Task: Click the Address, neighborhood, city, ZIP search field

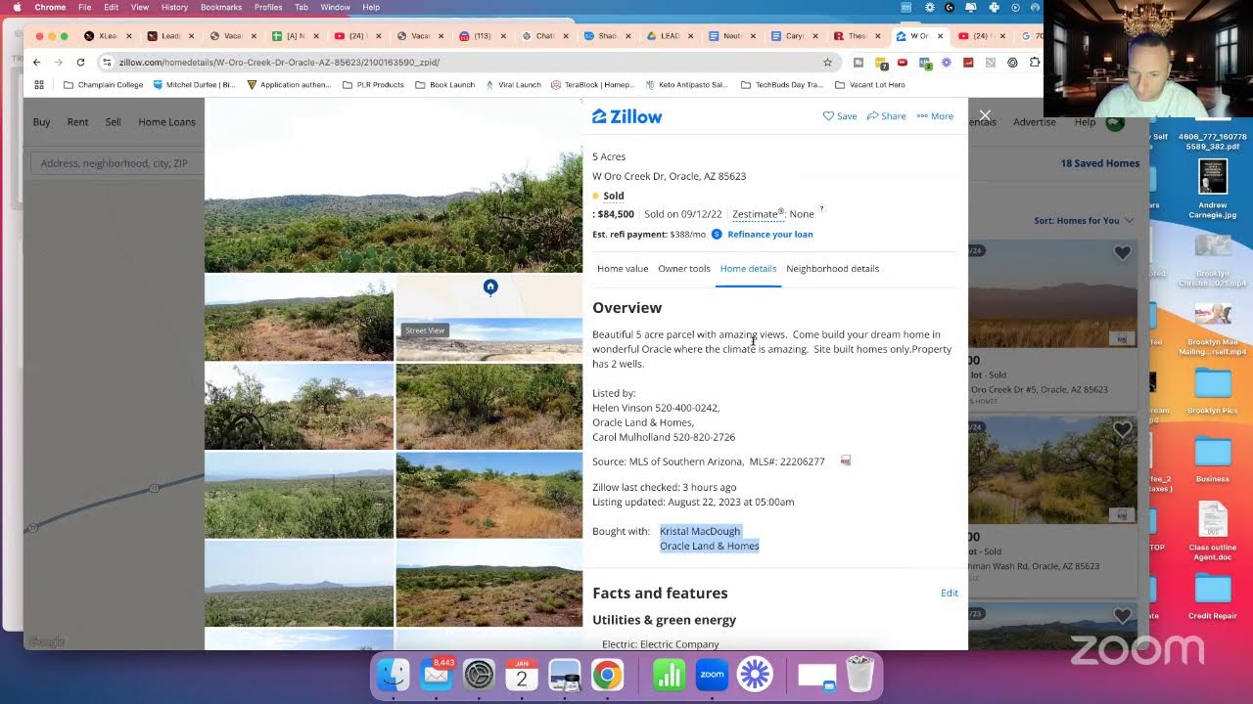Action: click(x=117, y=163)
